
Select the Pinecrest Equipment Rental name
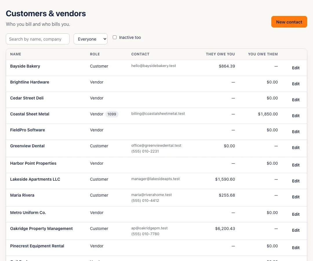tap(37, 246)
